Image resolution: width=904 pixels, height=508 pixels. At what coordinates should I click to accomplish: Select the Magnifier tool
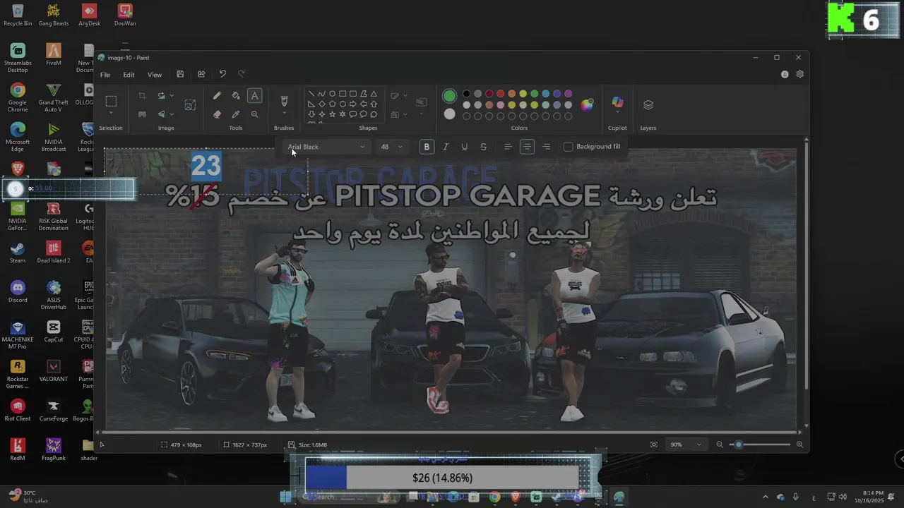click(x=254, y=114)
